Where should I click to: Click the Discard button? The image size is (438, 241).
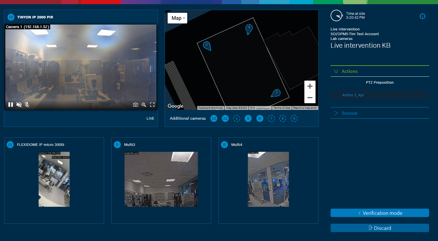click(379, 228)
